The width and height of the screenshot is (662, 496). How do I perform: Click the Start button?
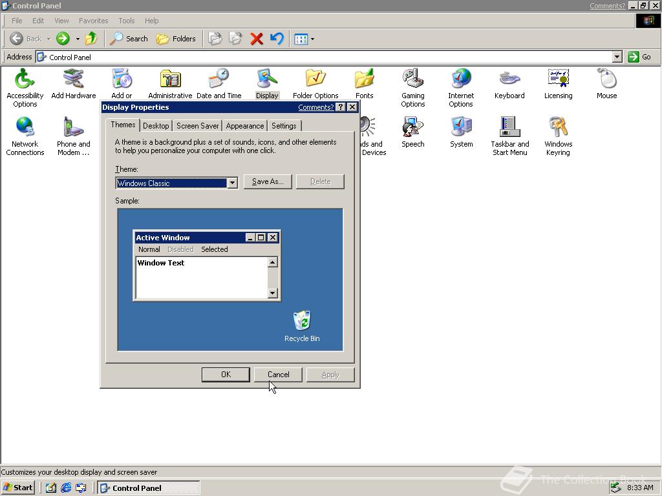pos(17,488)
